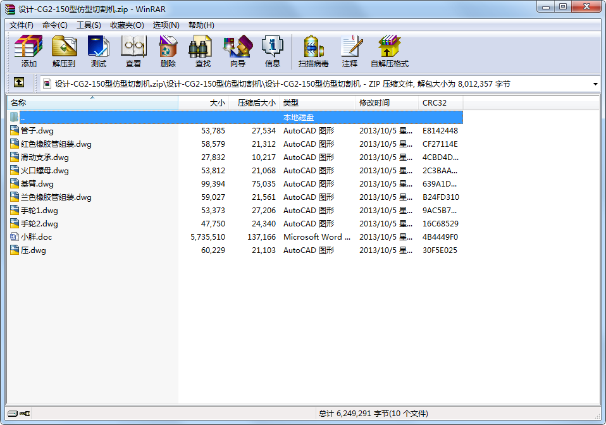The height and width of the screenshot is (425, 606).
Task: Select the 红色橡胶管组装.dwg file icon
Action: (15, 144)
